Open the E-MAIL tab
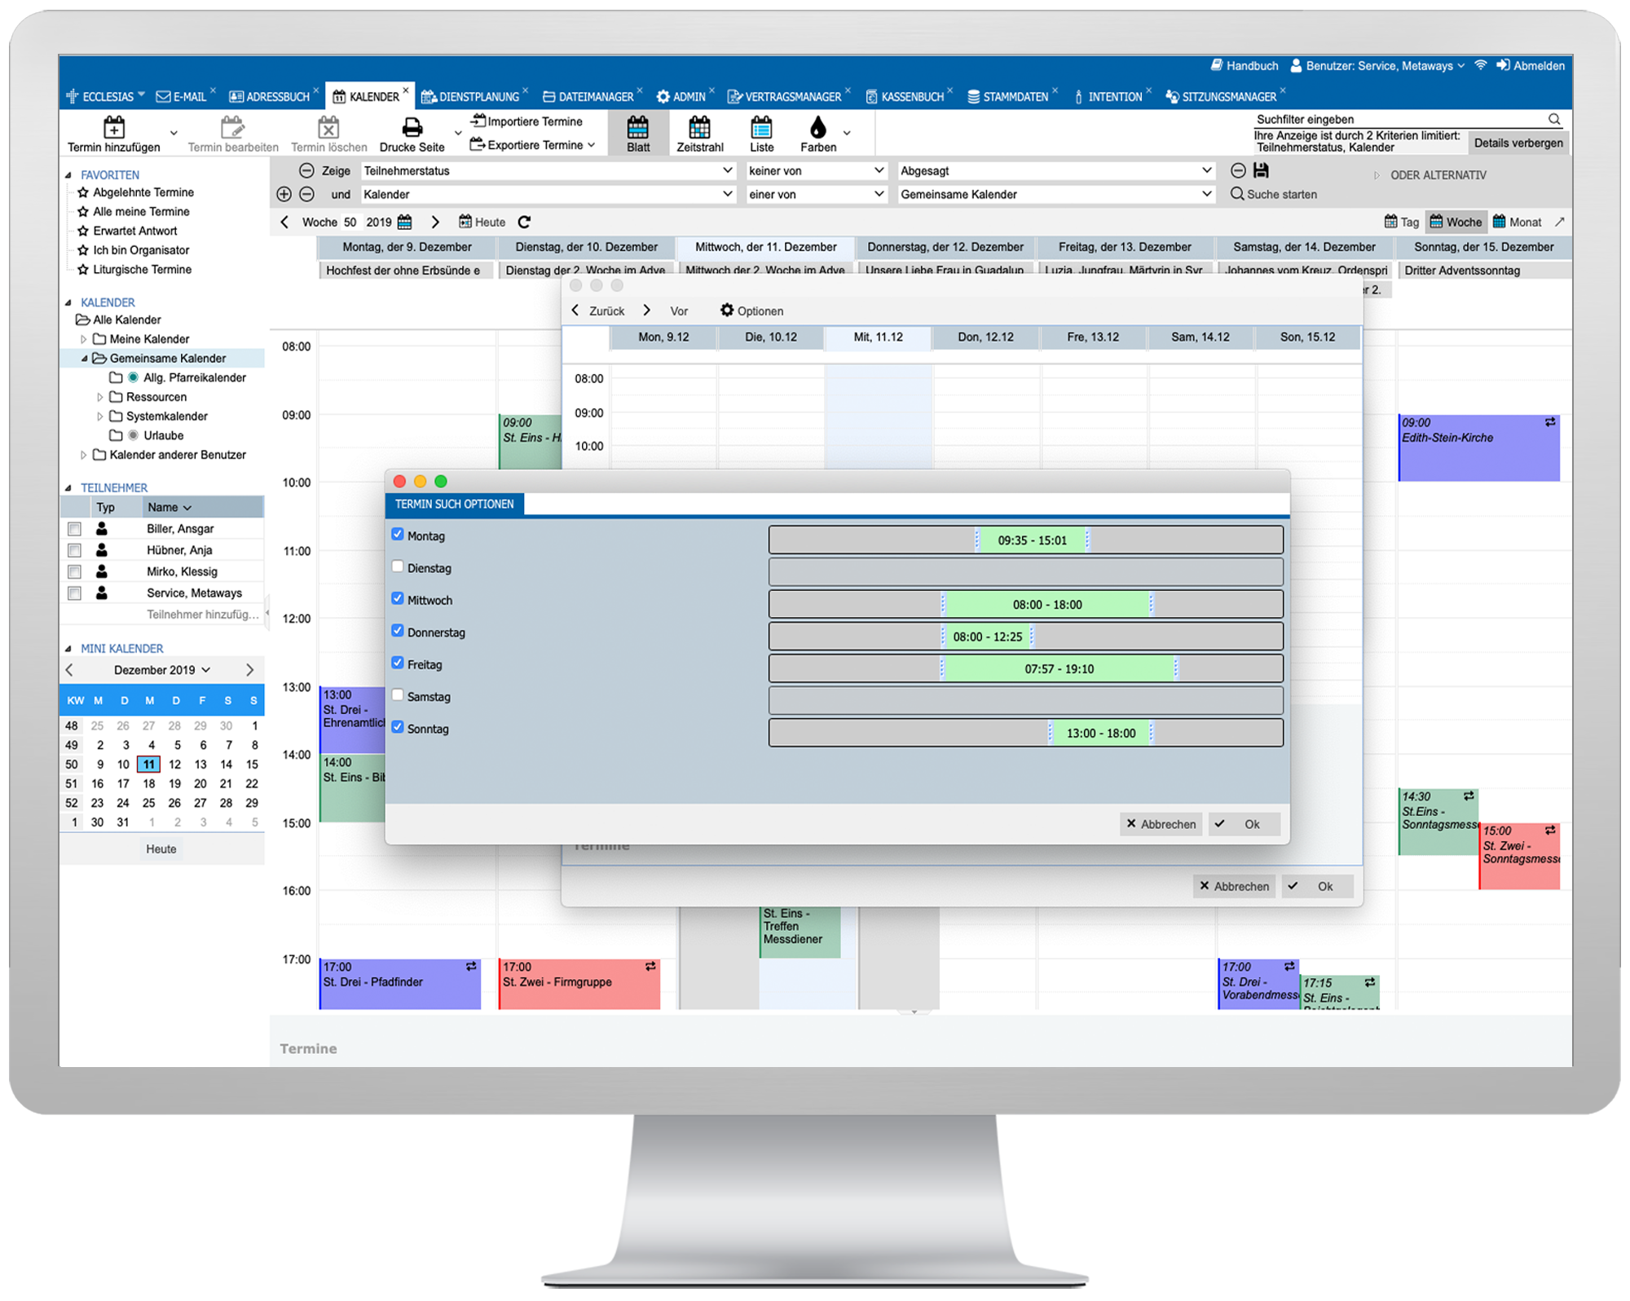 (x=182, y=96)
